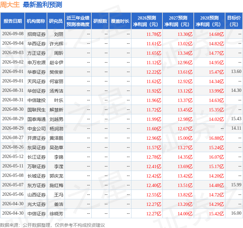Select the 招商证券 institution cell
This screenshot has height=228, width=243.
pyautogui.click(x=37, y=34)
